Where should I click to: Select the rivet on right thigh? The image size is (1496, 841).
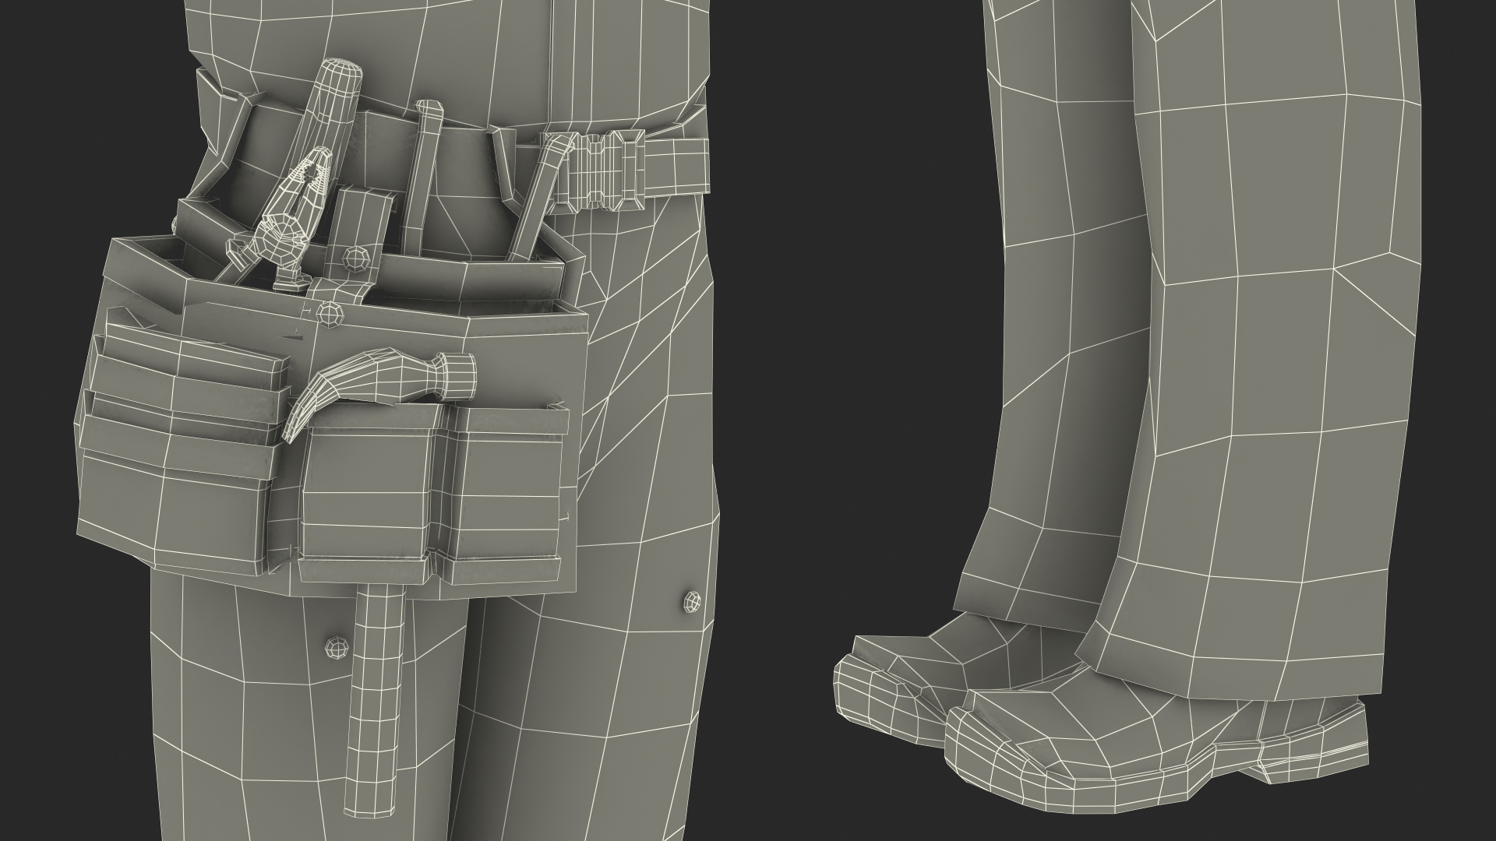click(690, 600)
